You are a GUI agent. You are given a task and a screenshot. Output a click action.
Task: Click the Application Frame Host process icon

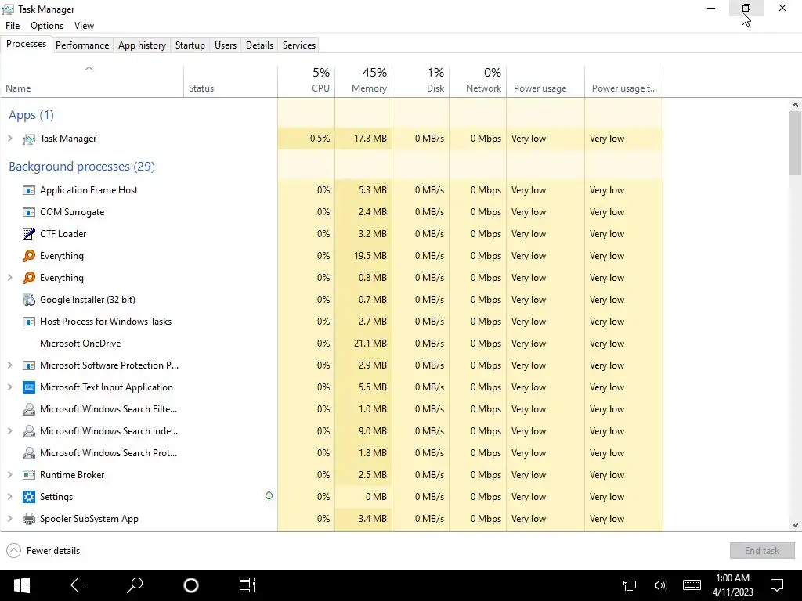[29, 190]
